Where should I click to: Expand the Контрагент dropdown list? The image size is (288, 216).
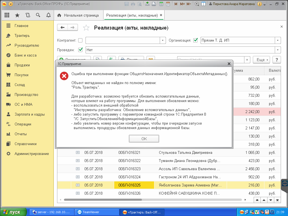(163, 40)
